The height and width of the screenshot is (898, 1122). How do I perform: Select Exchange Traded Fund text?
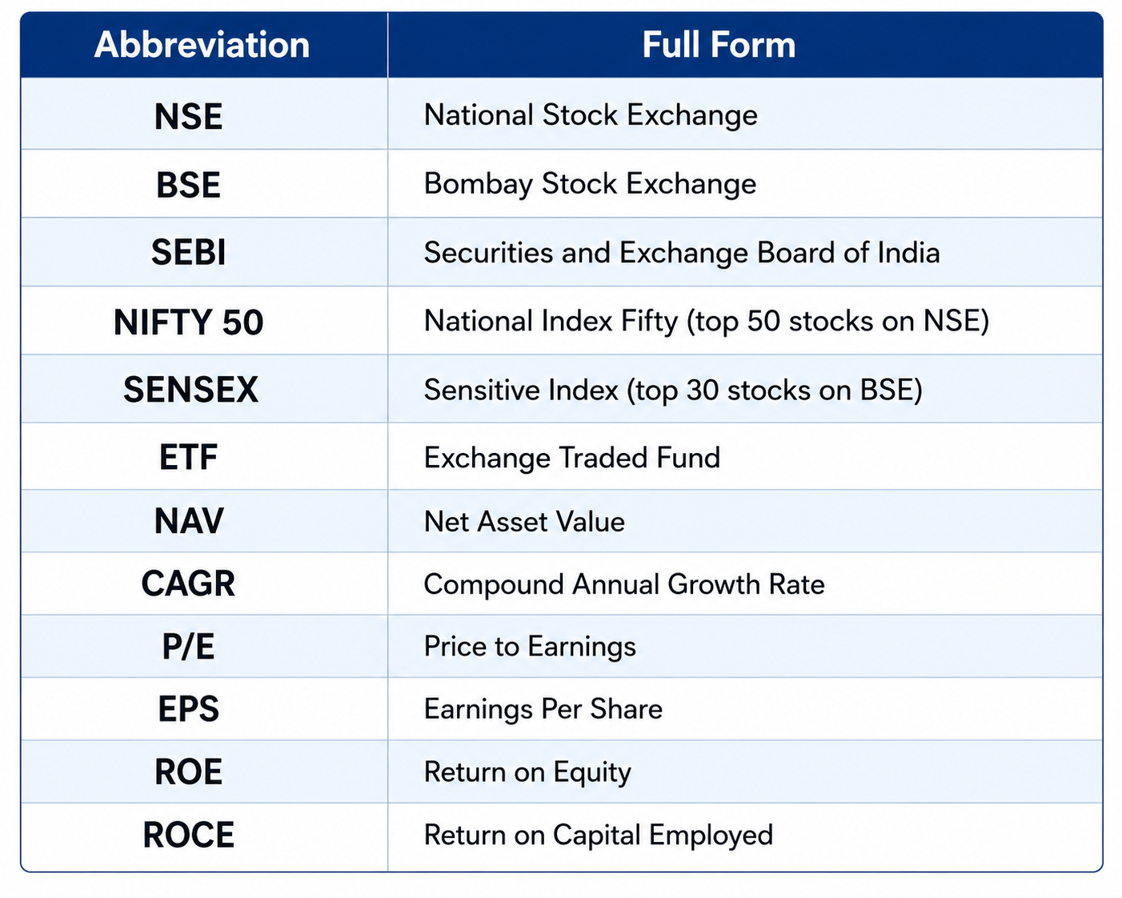pos(572,458)
